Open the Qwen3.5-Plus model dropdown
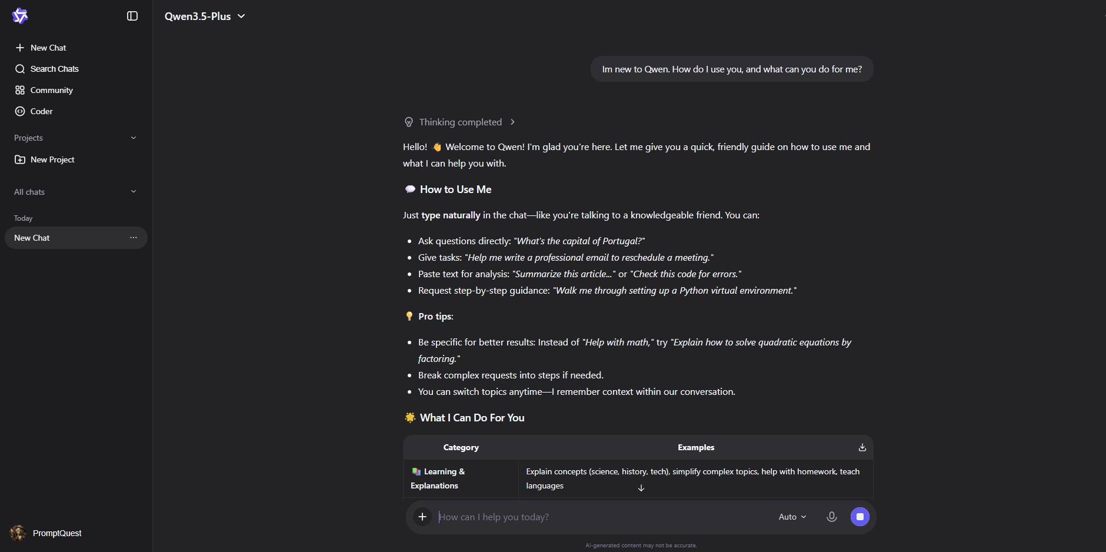 click(205, 16)
